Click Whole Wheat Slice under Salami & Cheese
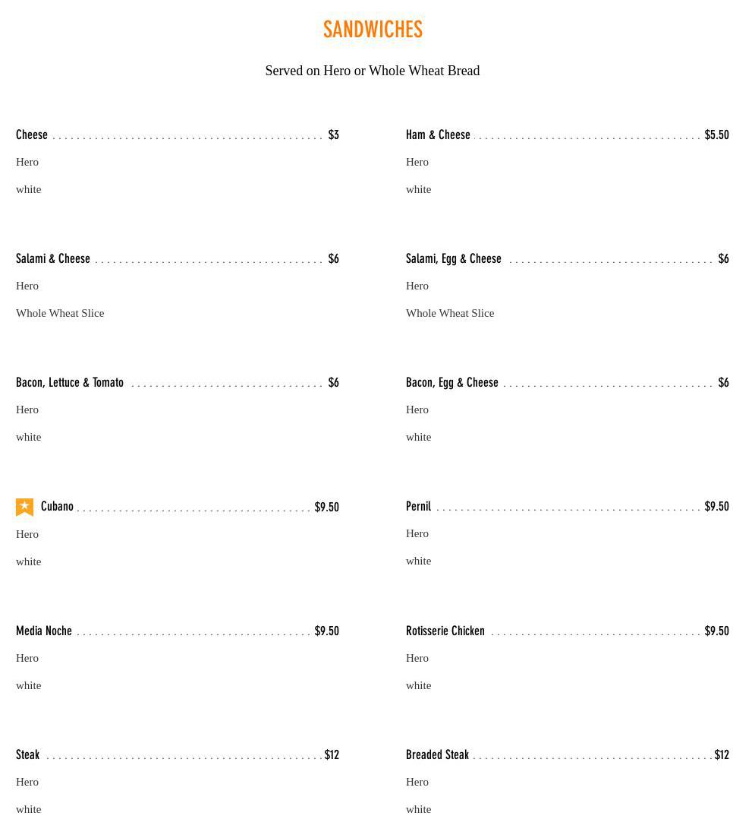 [60, 313]
